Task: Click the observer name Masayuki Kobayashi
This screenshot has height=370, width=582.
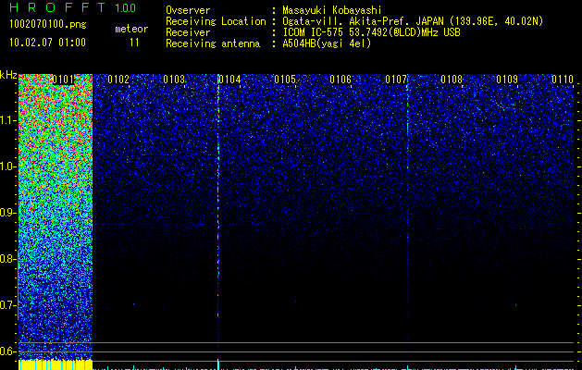Action: click(x=332, y=10)
